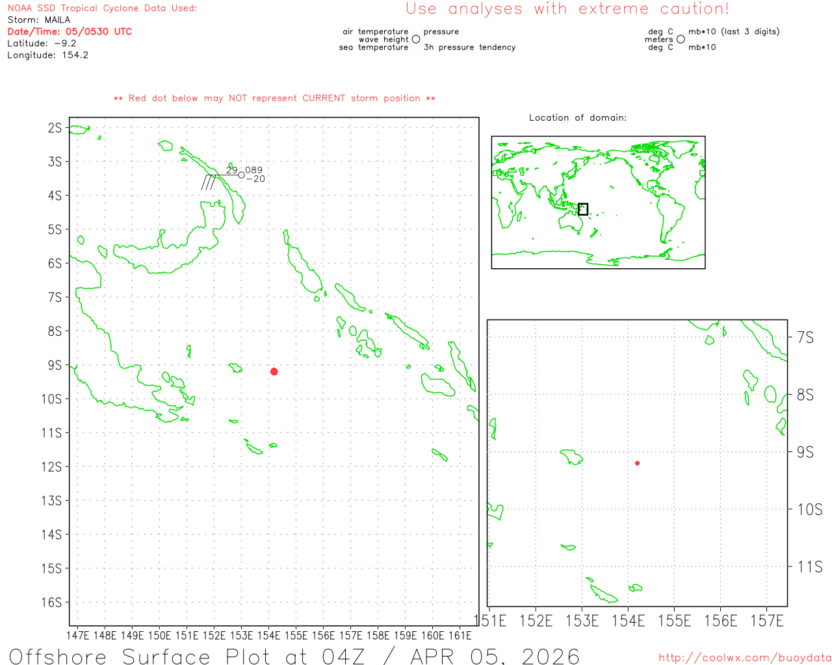This screenshot has height=665, width=832.
Task: Click the small red dot on zoomed inset map
Action: (637, 463)
